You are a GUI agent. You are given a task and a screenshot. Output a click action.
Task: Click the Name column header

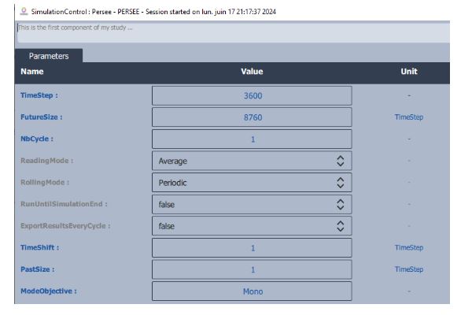point(32,72)
